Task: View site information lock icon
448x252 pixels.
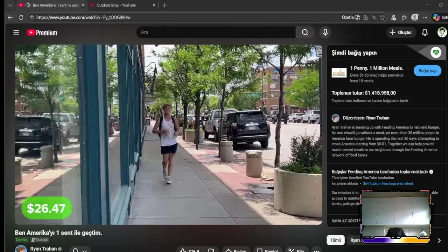Action: tap(31, 17)
